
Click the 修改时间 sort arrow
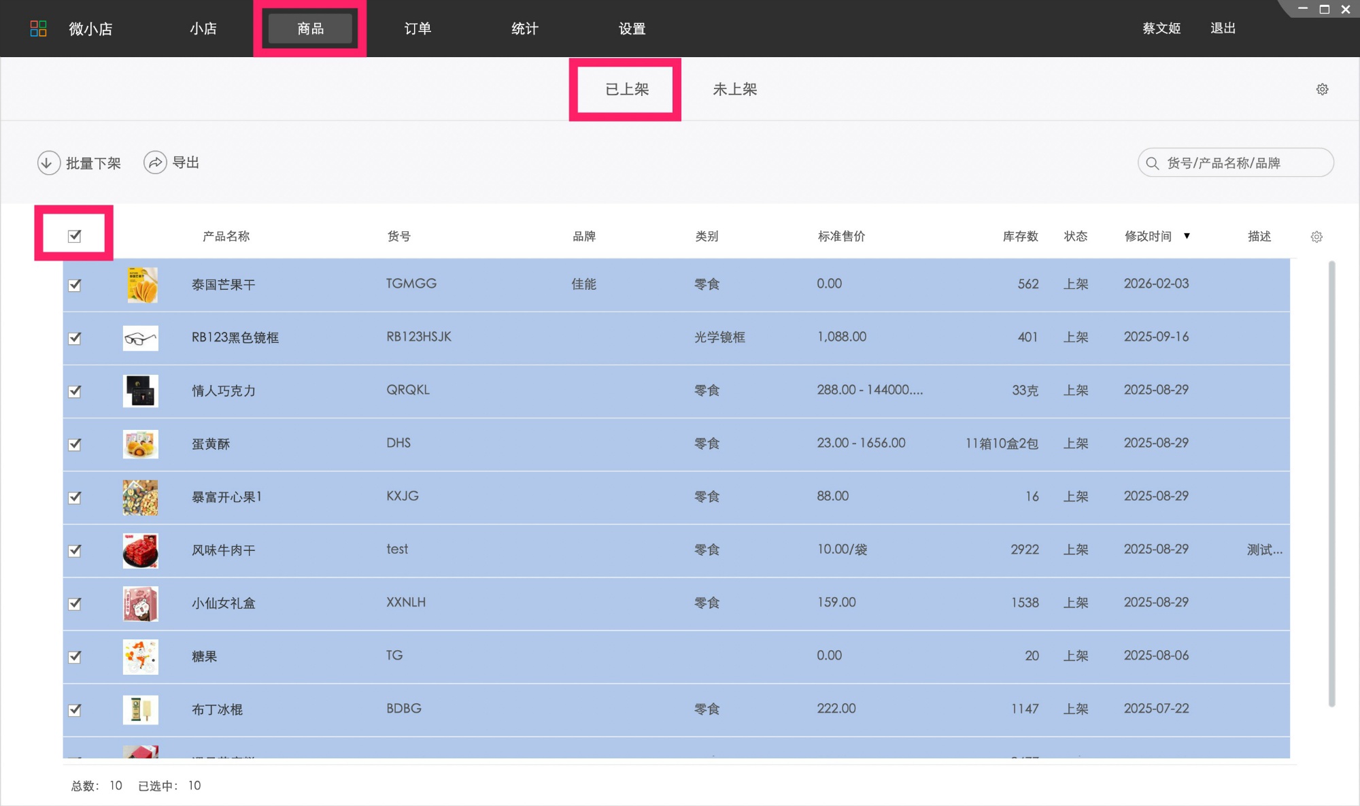[1187, 236]
